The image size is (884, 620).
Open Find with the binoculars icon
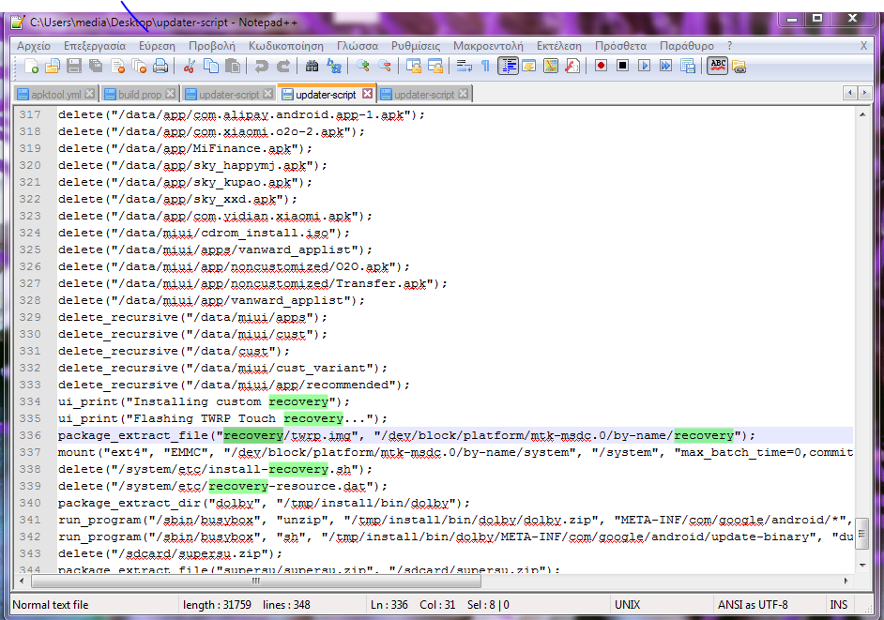312,66
